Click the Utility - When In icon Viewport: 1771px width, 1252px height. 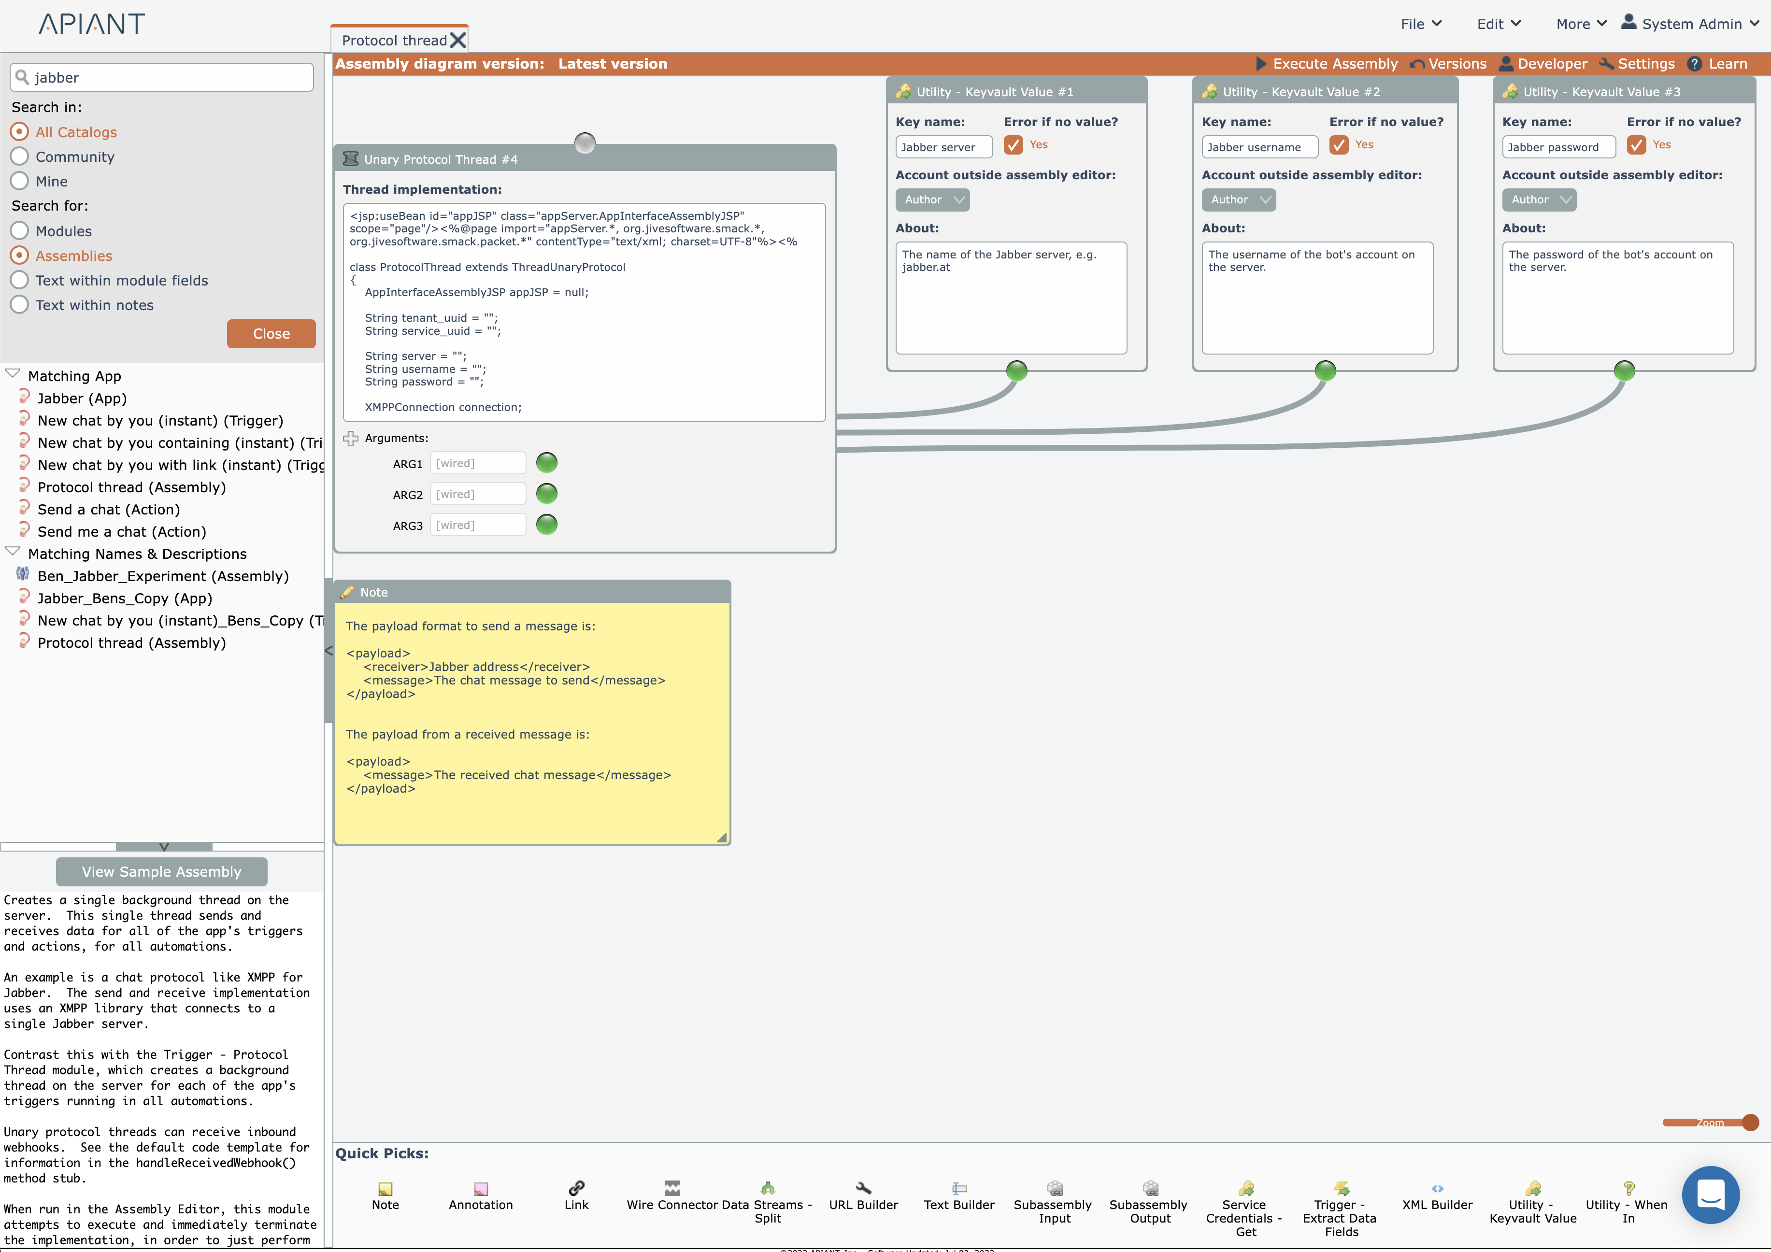1628,1188
